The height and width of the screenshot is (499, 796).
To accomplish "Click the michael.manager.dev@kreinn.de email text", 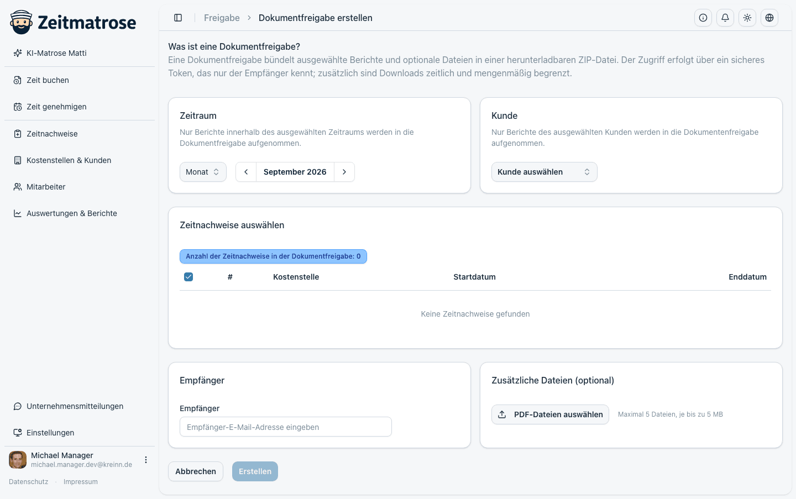I will coord(82,465).
